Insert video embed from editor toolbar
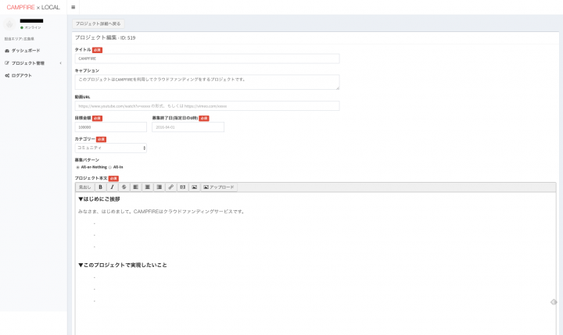 tap(182, 187)
